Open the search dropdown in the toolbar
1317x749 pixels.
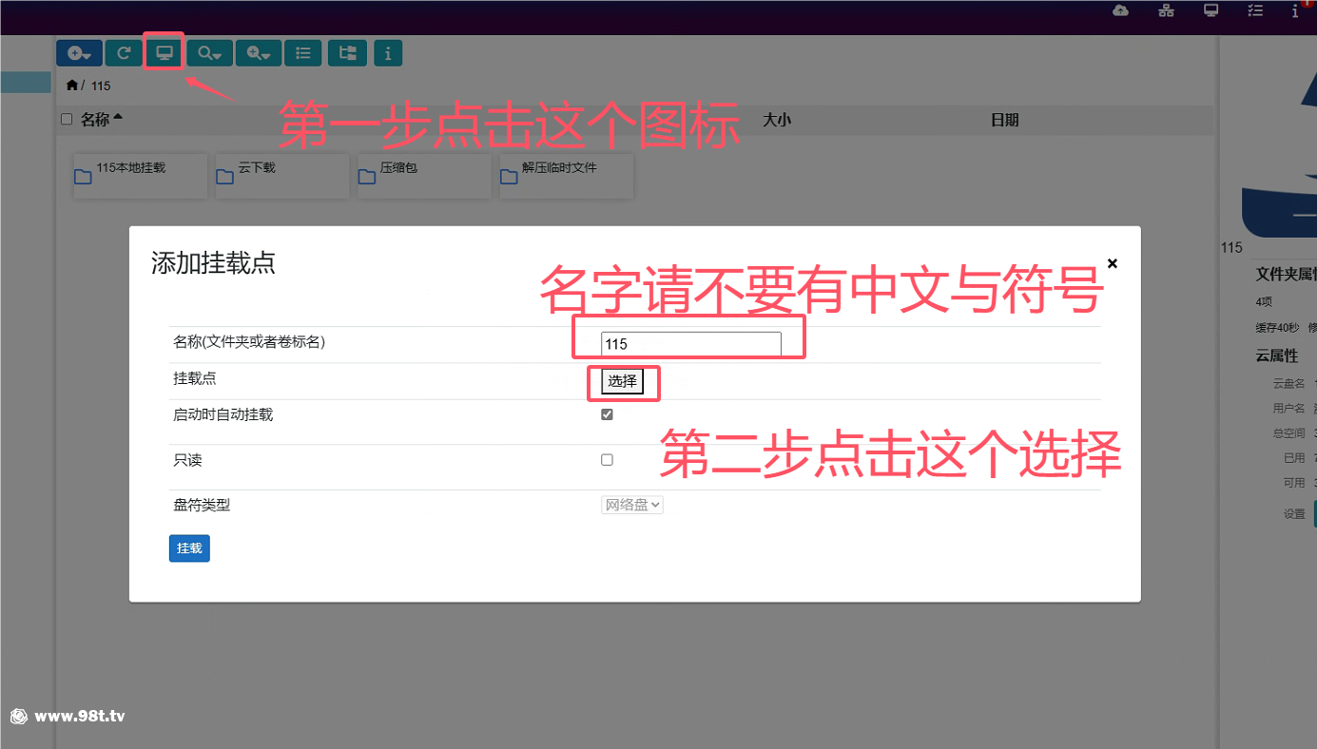pyautogui.click(x=210, y=53)
